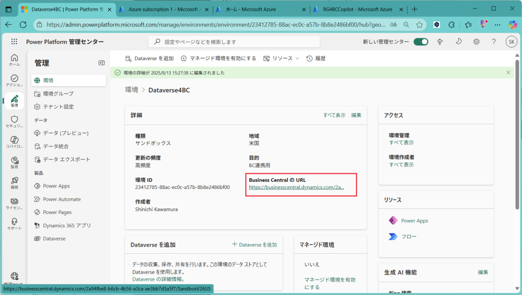
Task: Go back in the browser
Action: point(9,24)
